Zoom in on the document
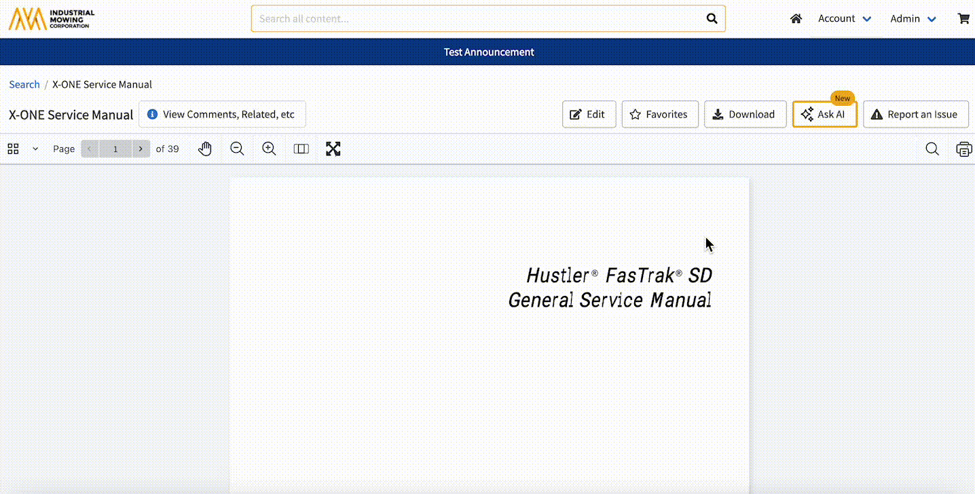Screen dimensions: 975x494 click(269, 149)
